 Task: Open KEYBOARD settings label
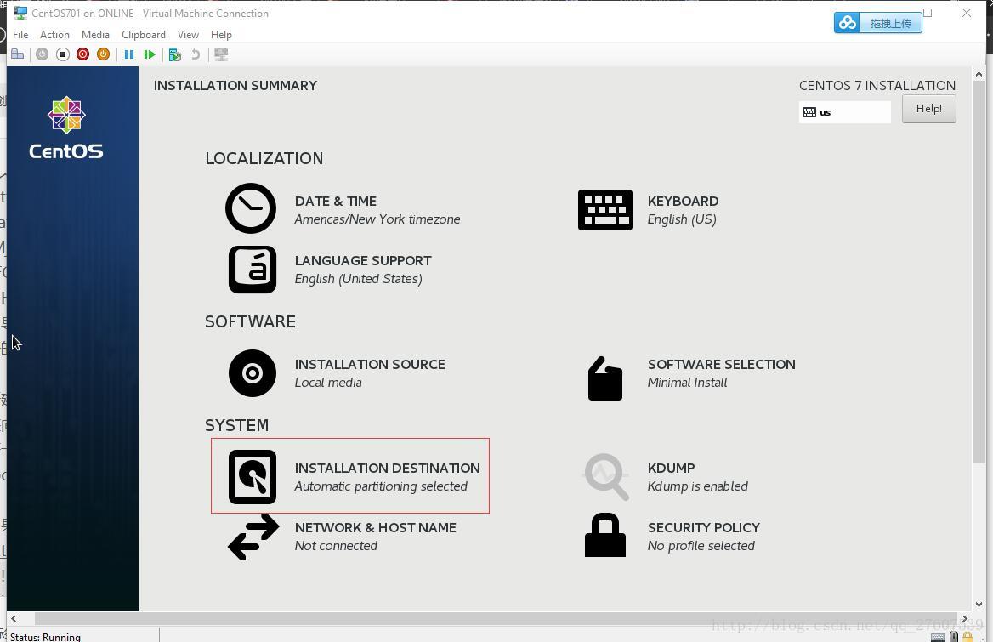point(683,201)
